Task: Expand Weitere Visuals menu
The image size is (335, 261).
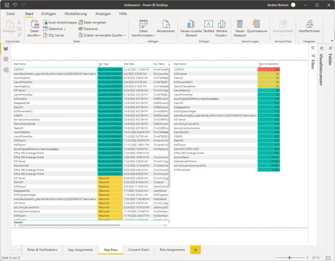Action: pos(221,28)
